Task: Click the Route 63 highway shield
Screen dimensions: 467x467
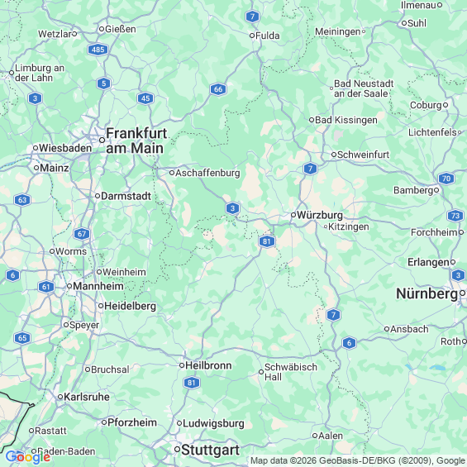Action: click(x=22, y=200)
